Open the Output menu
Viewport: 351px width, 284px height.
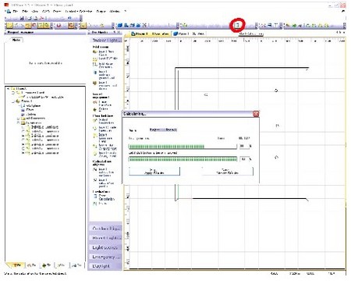click(101, 12)
